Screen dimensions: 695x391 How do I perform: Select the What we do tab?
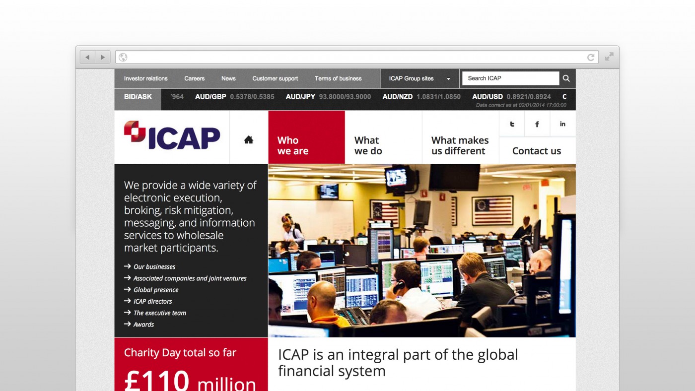[384, 137]
